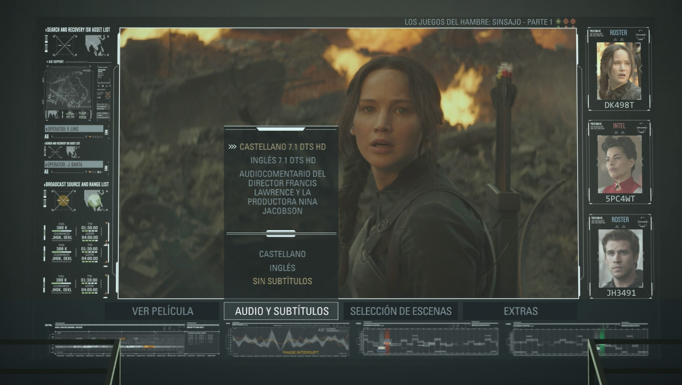
Task: Click the DK498T roster portrait
Action: tap(619, 71)
